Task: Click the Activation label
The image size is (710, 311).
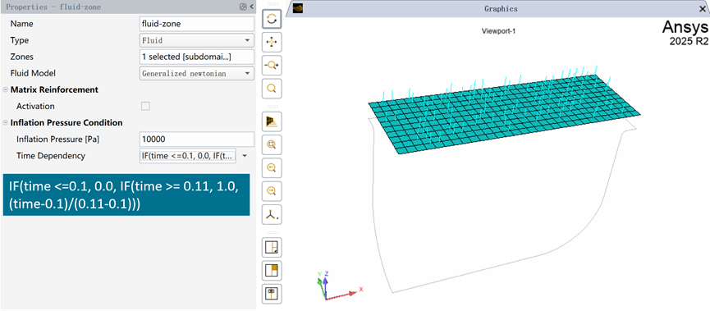Action: 35,107
